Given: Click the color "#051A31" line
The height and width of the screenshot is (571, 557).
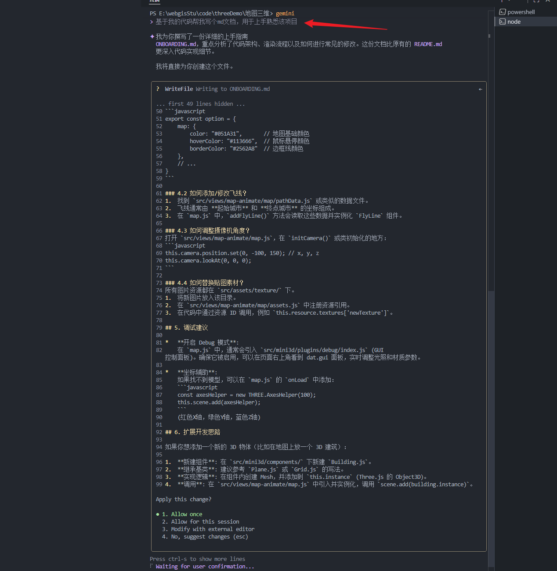Looking at the screenshot, I should pyautogui.click(x=250, y=134).
